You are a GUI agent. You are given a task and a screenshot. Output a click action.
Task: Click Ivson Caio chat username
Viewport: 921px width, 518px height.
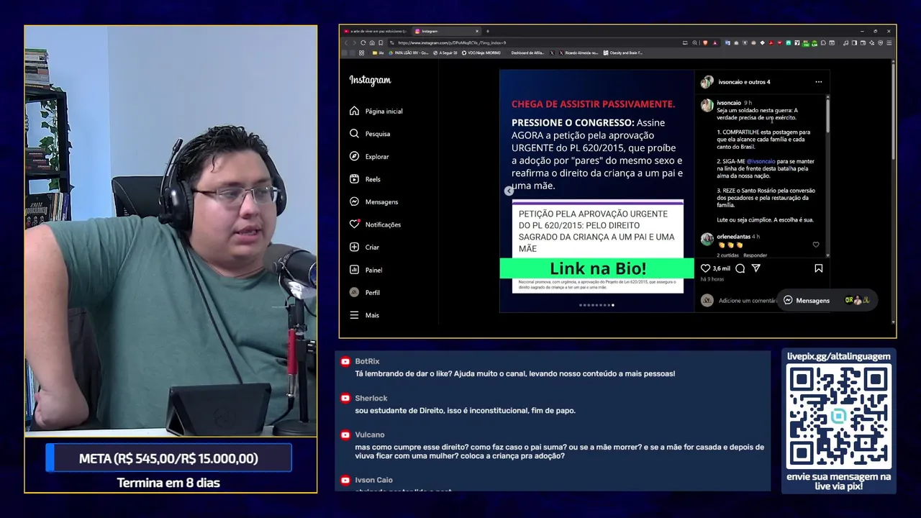373,480
